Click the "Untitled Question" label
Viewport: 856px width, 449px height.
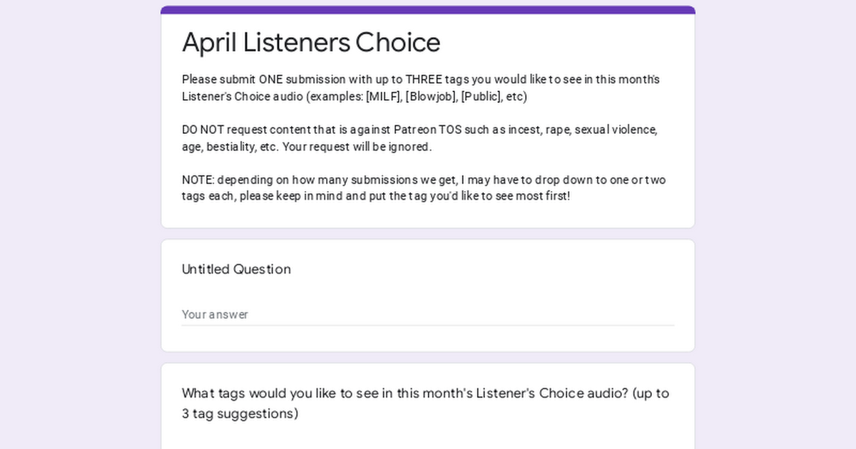(x=236, y=269)
